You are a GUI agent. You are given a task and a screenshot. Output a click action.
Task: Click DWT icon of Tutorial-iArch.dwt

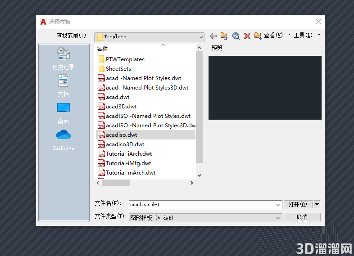(101, 153)
